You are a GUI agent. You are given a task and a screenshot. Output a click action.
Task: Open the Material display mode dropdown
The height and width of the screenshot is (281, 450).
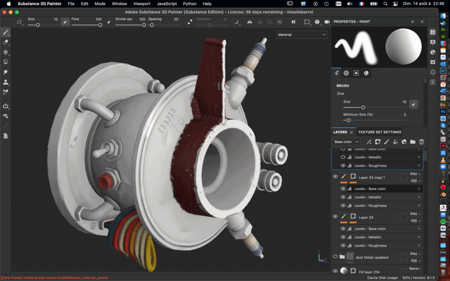[x=301, y=34]
